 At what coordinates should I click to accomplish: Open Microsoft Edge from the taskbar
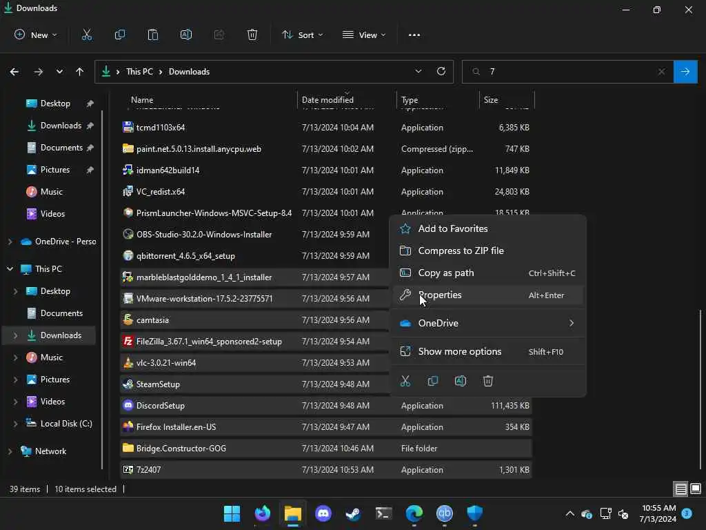click(x=414, y=513)
